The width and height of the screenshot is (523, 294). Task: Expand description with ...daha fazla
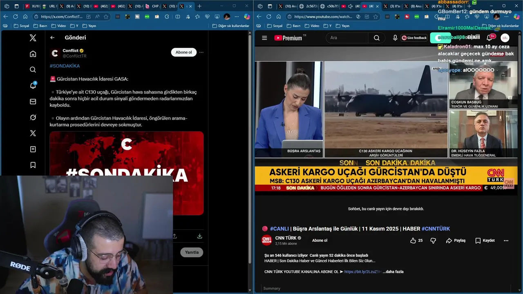pos(393,272)
